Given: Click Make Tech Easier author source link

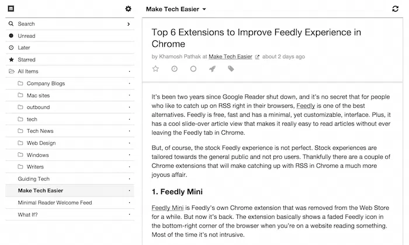Looking at the screenshot, I should 231,57.
